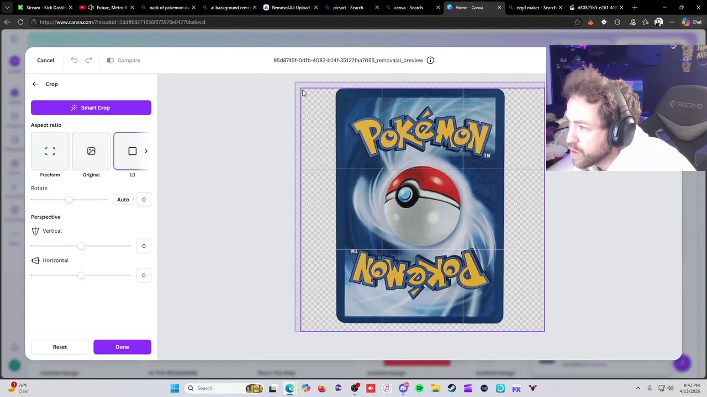The image size is (707, 397).
Task: Show more aspect ratios with chevron arrow
Action: pos(146,151)
